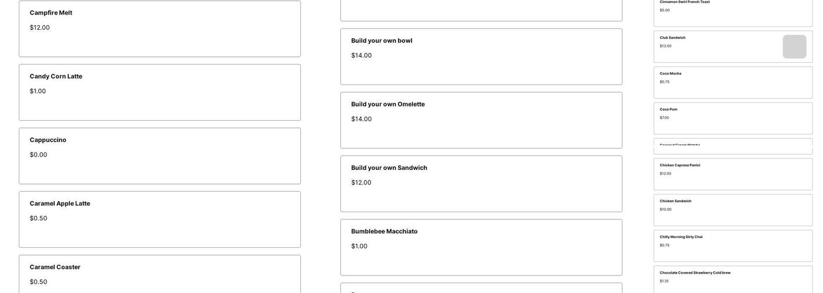
Task: Pick the Coco Pom card
Action: (x=732, y=118)
